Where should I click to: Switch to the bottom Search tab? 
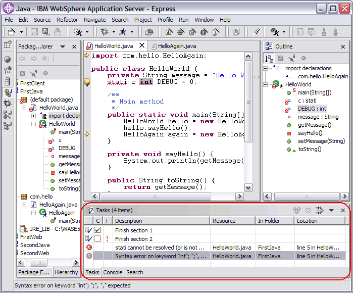[135, 272]
